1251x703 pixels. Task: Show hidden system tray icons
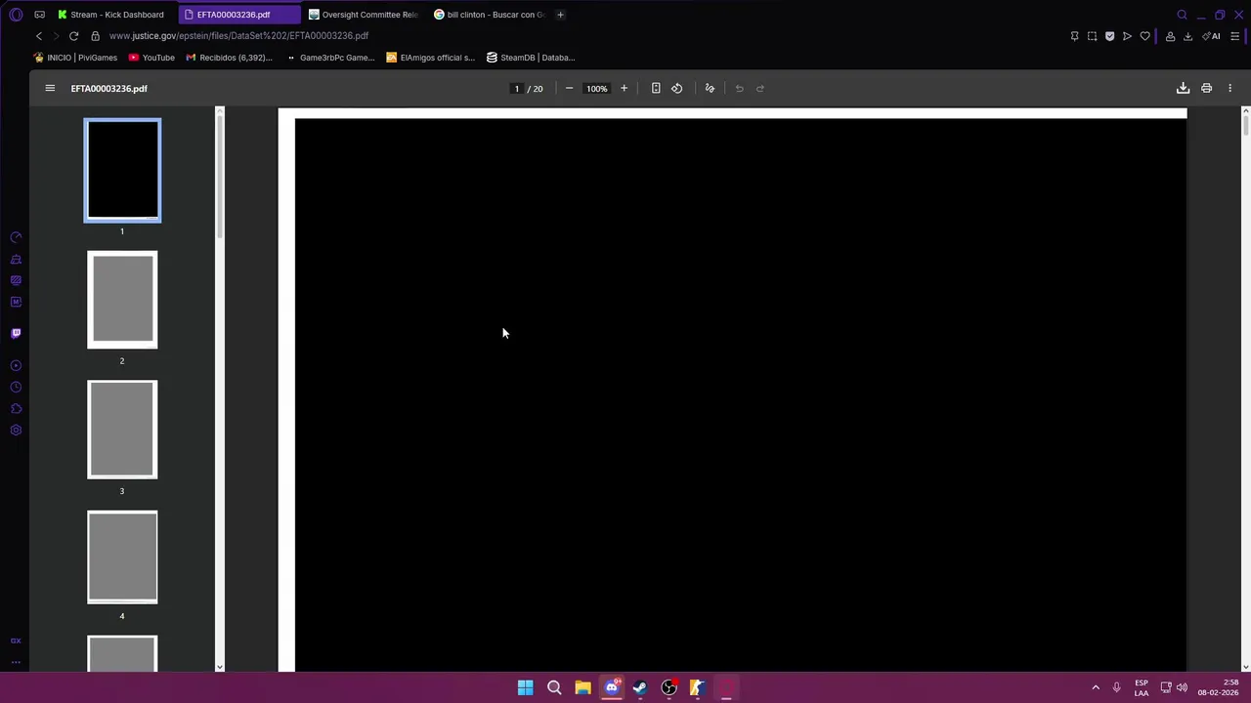(1096, 687)
